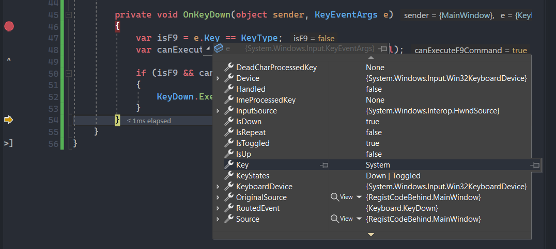Expand the OriginalSource property
Viewport: 556px width, 249px height.
(218, 197)
